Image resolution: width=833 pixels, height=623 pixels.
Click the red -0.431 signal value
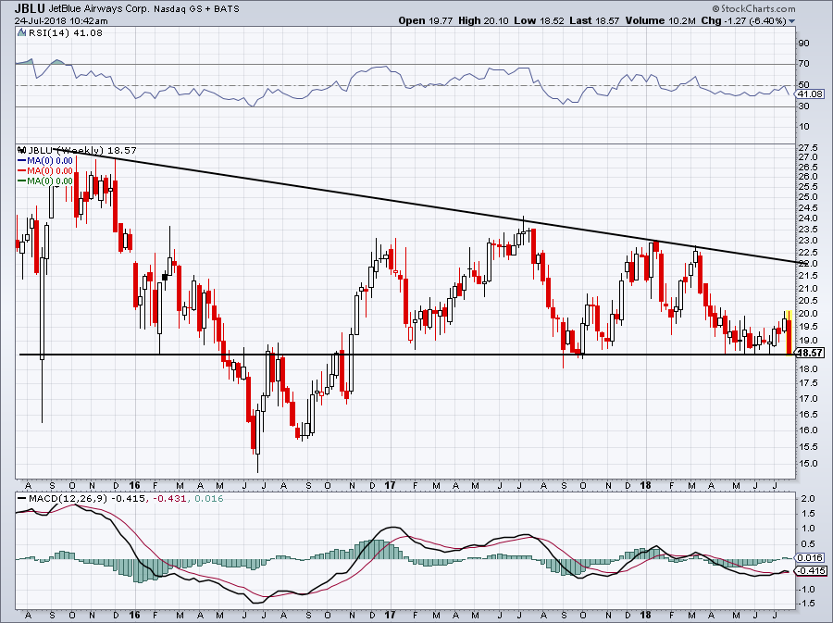(169, 499)
